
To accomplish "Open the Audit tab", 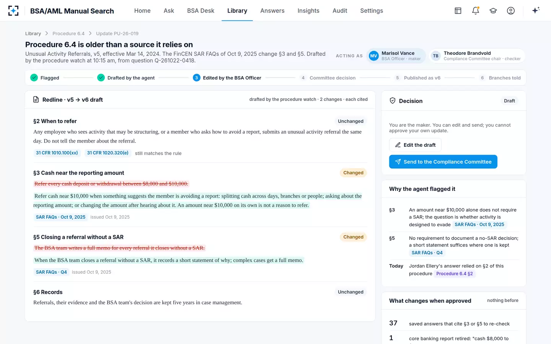I will [x=340, y=11].
